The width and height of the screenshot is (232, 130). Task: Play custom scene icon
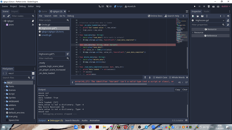click(218, 6)
